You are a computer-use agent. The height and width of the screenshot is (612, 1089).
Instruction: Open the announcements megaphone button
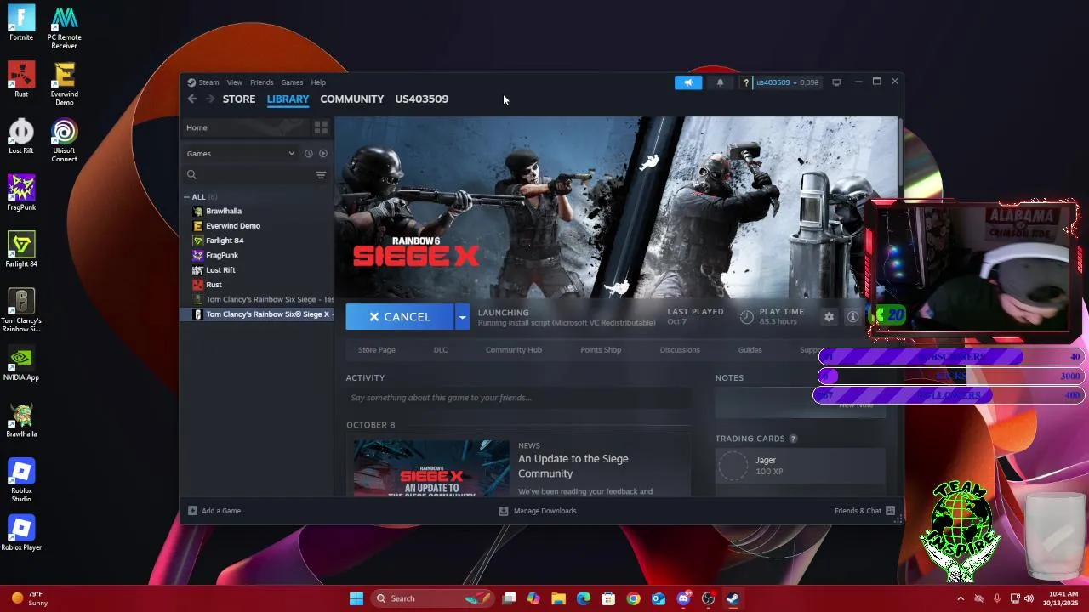pyautogui.click(x=688, y=82)
